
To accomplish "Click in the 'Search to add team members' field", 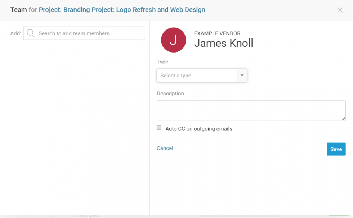I will (90, 33).
